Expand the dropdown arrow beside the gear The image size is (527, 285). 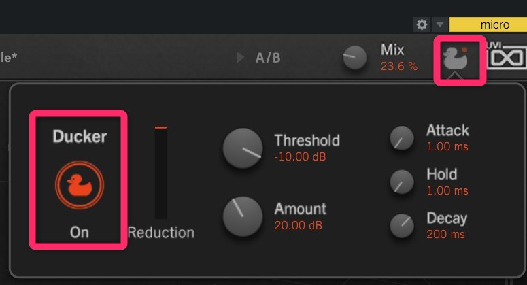click(x=439, y=24)
